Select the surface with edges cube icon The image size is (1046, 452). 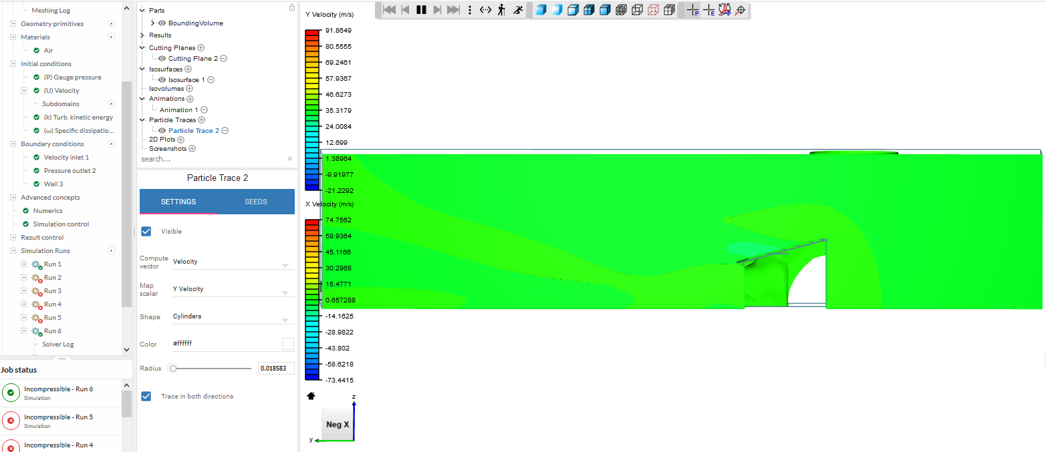[573, 10]
